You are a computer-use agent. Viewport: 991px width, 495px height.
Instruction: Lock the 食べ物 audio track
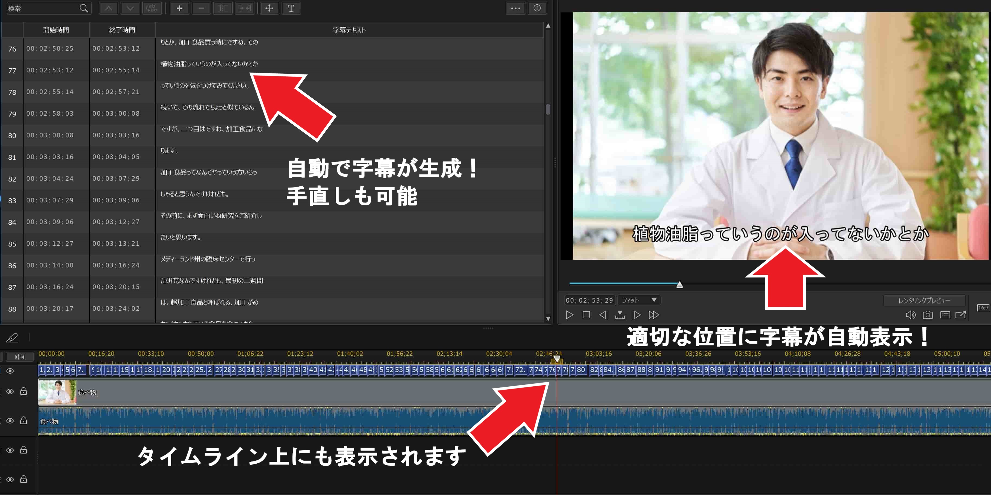coord(24,420)
